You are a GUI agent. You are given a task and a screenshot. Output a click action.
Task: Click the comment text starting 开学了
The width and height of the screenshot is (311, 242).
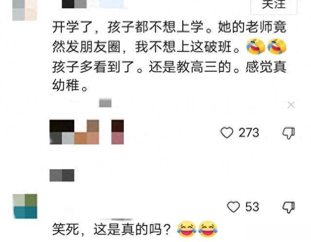pos(169,56)
